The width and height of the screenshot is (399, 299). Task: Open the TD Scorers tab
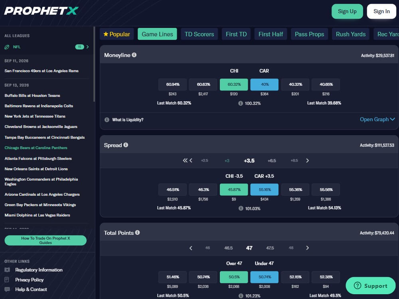pyautogui.click(x=199, y=34)
